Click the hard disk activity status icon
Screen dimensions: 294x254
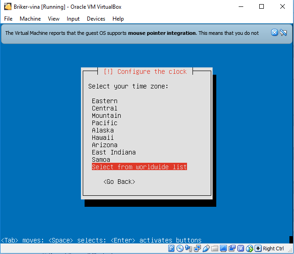point(171,248)
